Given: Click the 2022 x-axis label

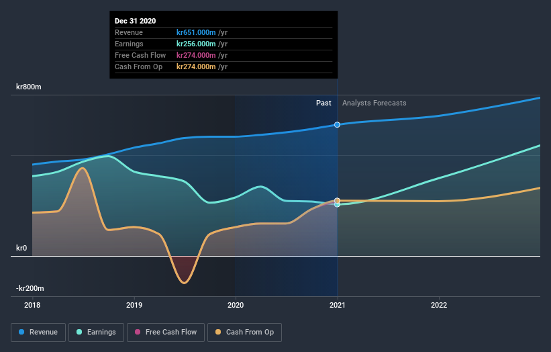Looking at the screenshot, I should tap(439, 305).
